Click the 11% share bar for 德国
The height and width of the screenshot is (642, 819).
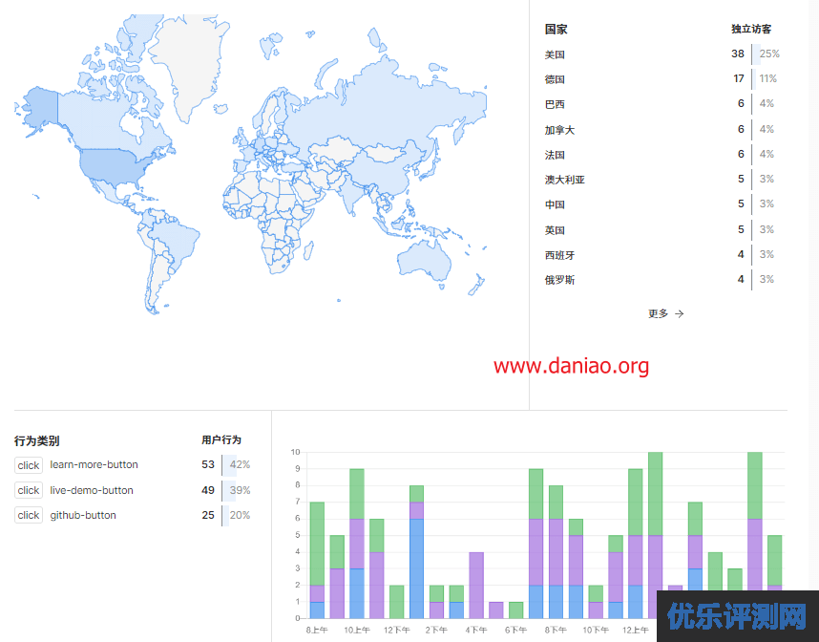pyautogui.click(x=765, y=79)
